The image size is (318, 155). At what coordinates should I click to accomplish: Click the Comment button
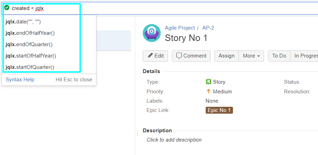point(191,56)
